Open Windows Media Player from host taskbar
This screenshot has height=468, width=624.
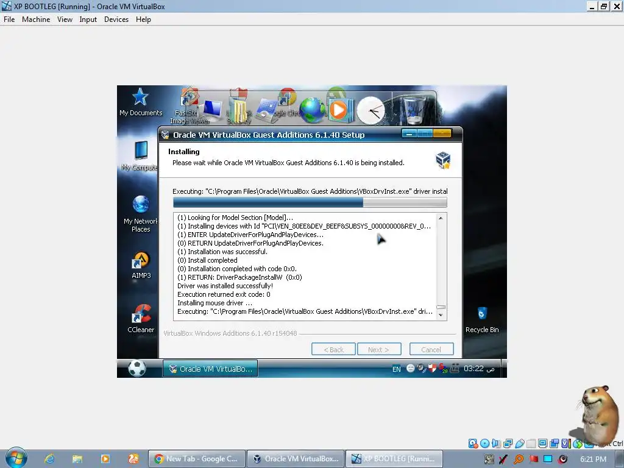[105, 459]
